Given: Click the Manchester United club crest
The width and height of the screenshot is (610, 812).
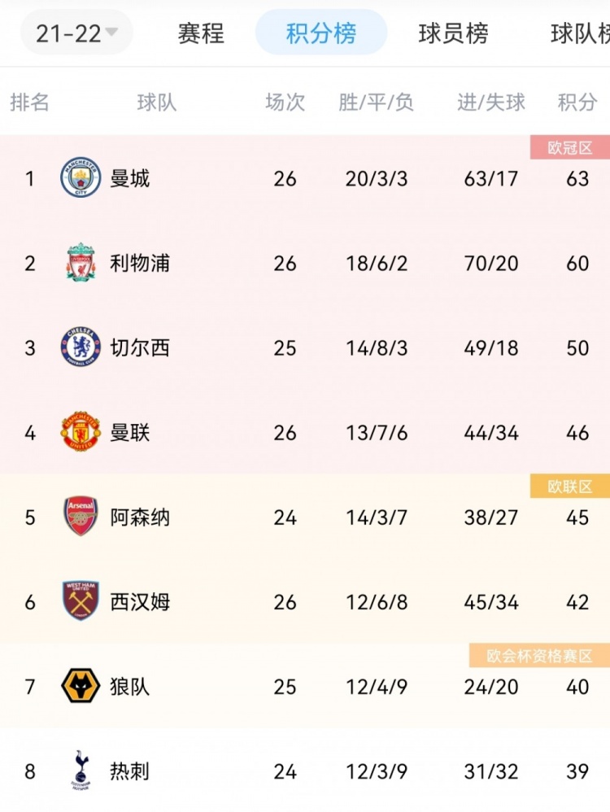Looking at the screenshot, I should click(x=81, y=431).
